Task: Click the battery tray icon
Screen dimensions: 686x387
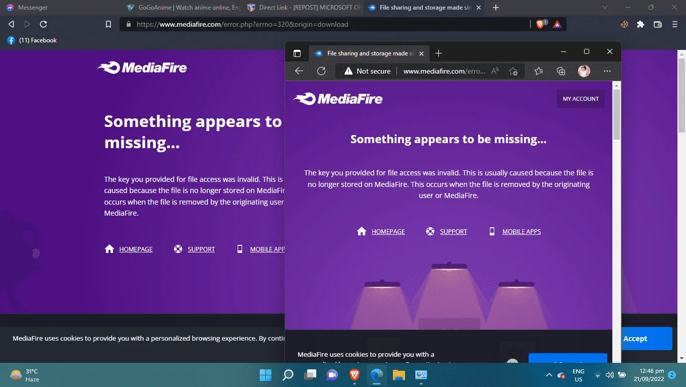Action: click(x=622, y=375)
